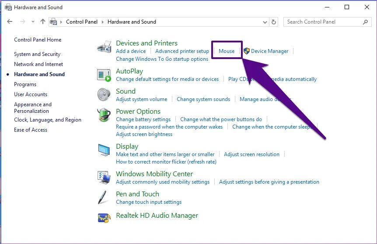Image resolution: width=377 pixels, height=244 pixels.
Task: Click the Pen and Touch icon
Action: [x=102, y=197]
